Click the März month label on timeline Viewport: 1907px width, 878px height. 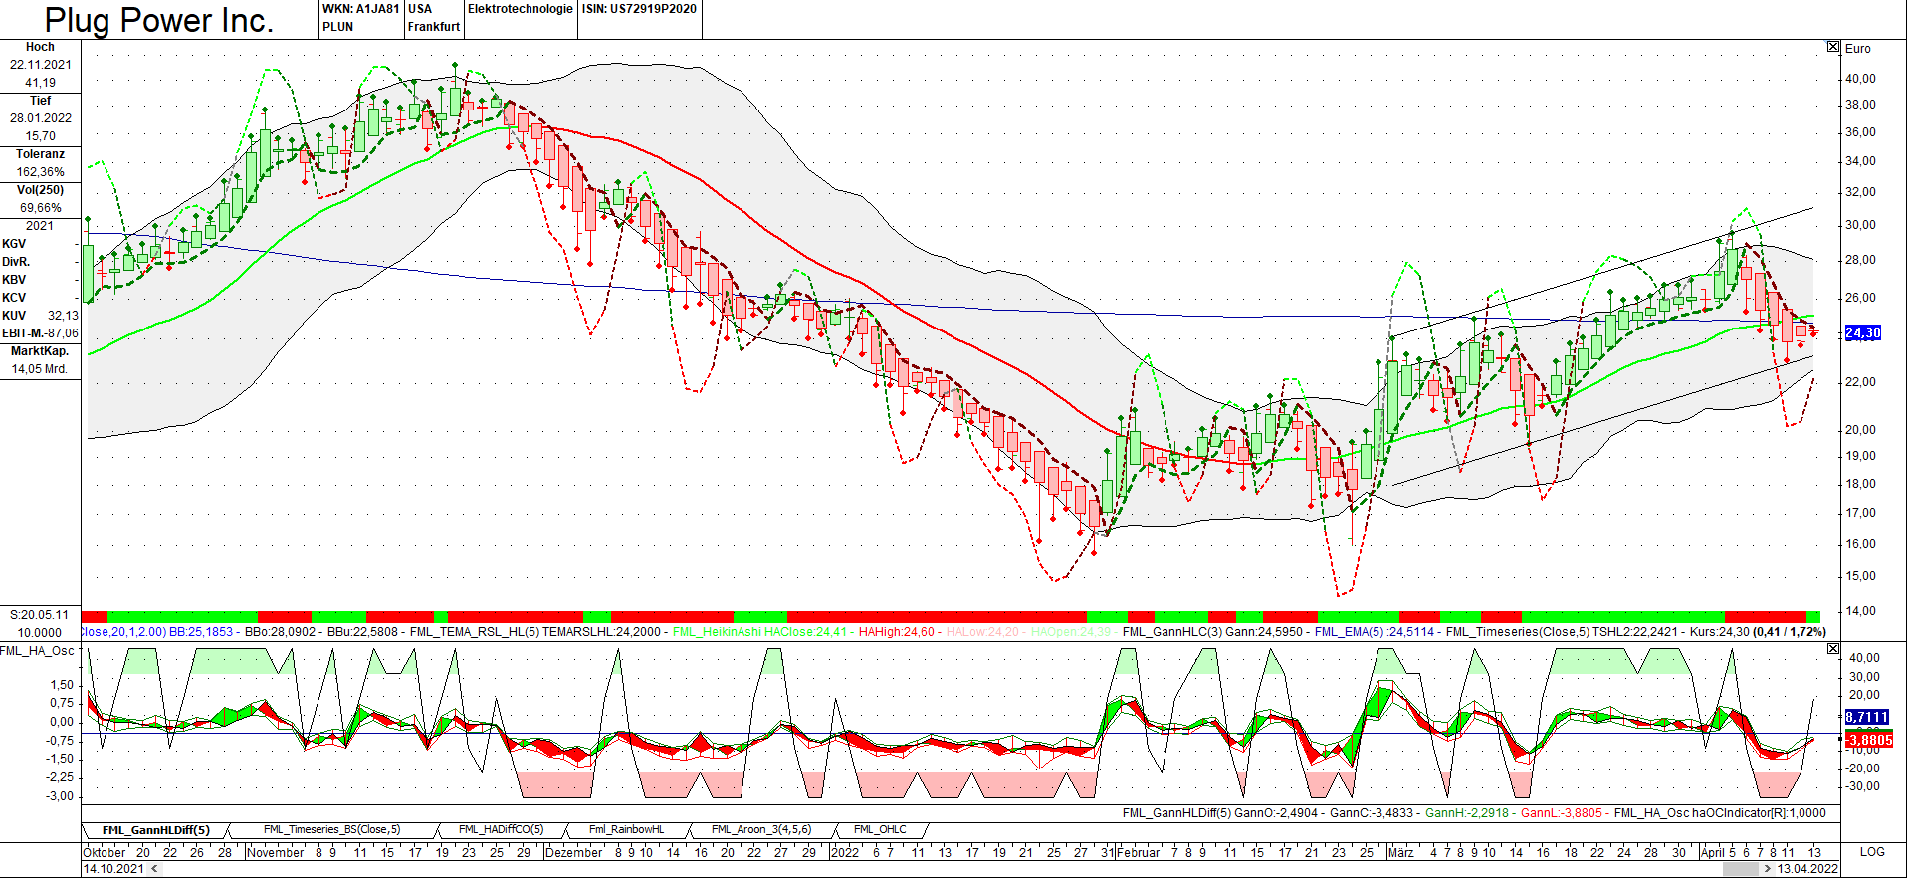click(x=1400, y=852)
